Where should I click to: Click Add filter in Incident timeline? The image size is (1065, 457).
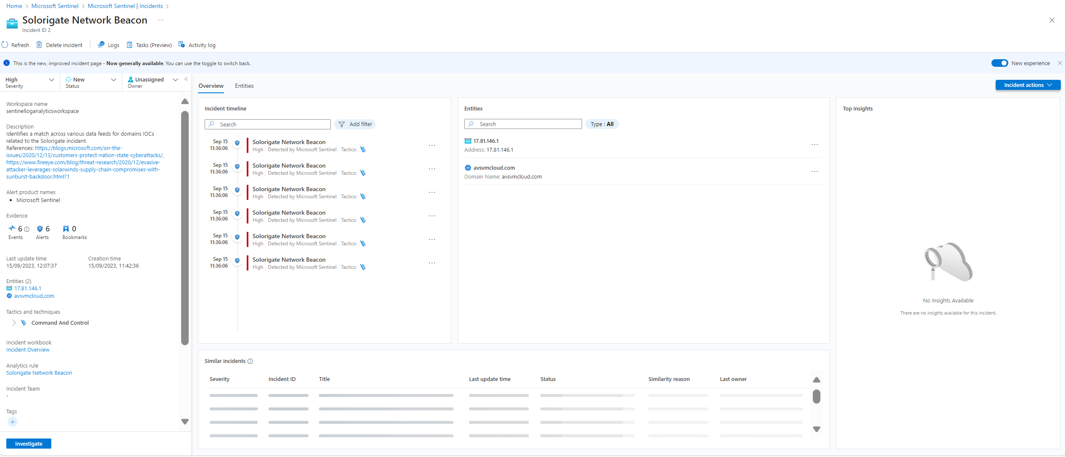point(355,124)
